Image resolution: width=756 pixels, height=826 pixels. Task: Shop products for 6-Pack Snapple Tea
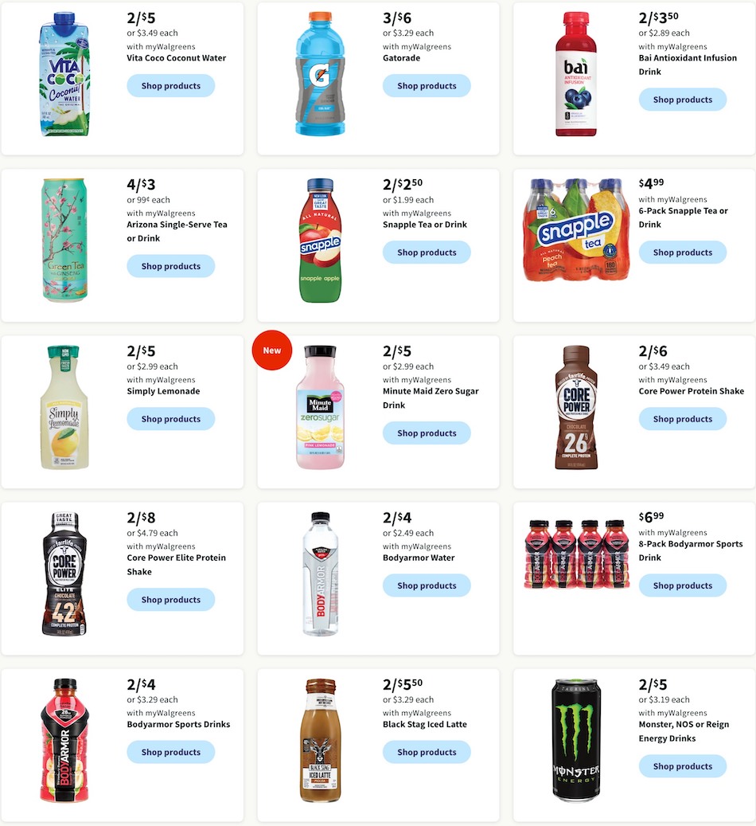pos(682,252)
